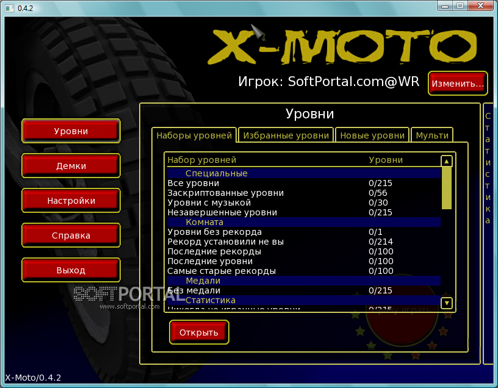Click the list scroll down arrow
This screenshot has height=388, width=498.
point(446,303)
